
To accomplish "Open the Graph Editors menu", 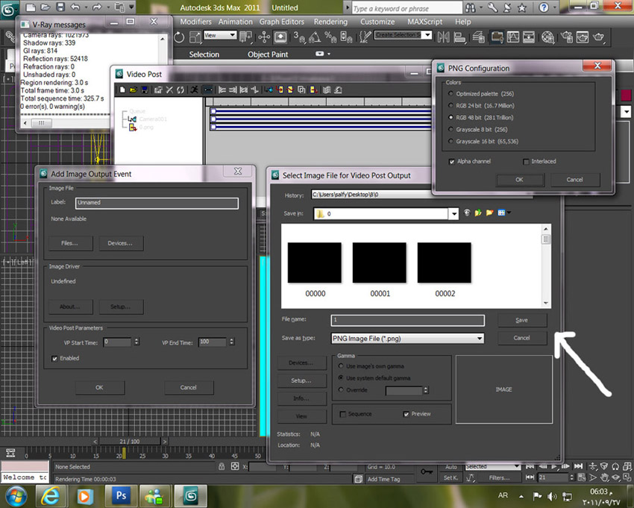I will [282, 22].
